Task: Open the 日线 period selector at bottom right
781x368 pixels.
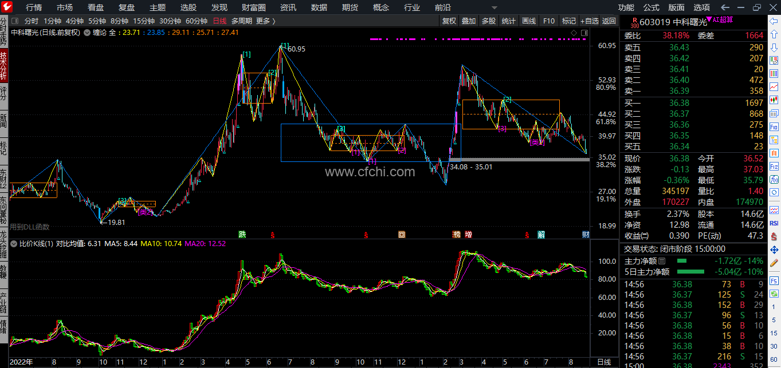Action: (x=604, y=362)
